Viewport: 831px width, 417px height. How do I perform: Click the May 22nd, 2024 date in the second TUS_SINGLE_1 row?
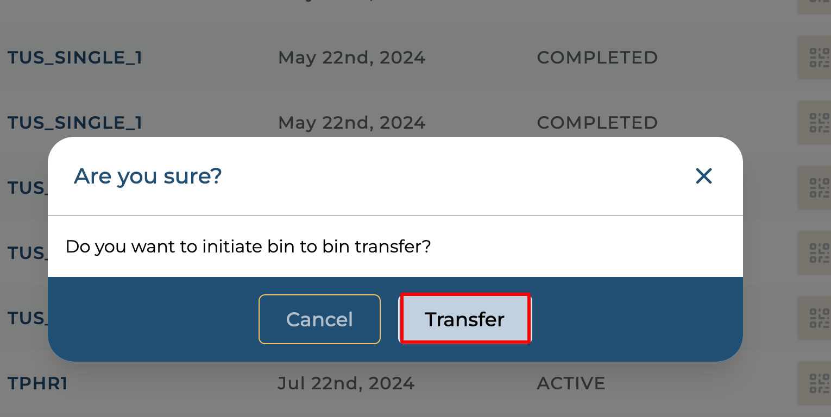tap(351, 123)
